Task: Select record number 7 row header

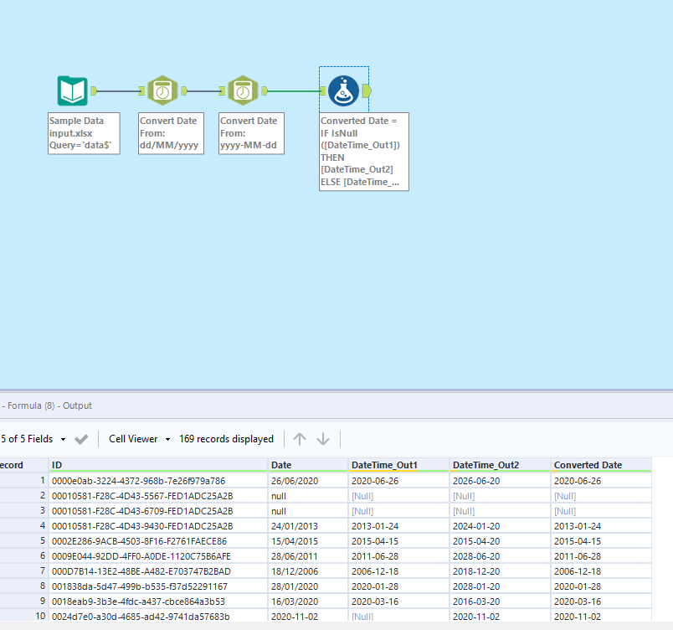Action: pos(24,571)
